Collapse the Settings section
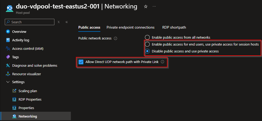Viewport: 262px width, 121px height. (x=8, y=82)
